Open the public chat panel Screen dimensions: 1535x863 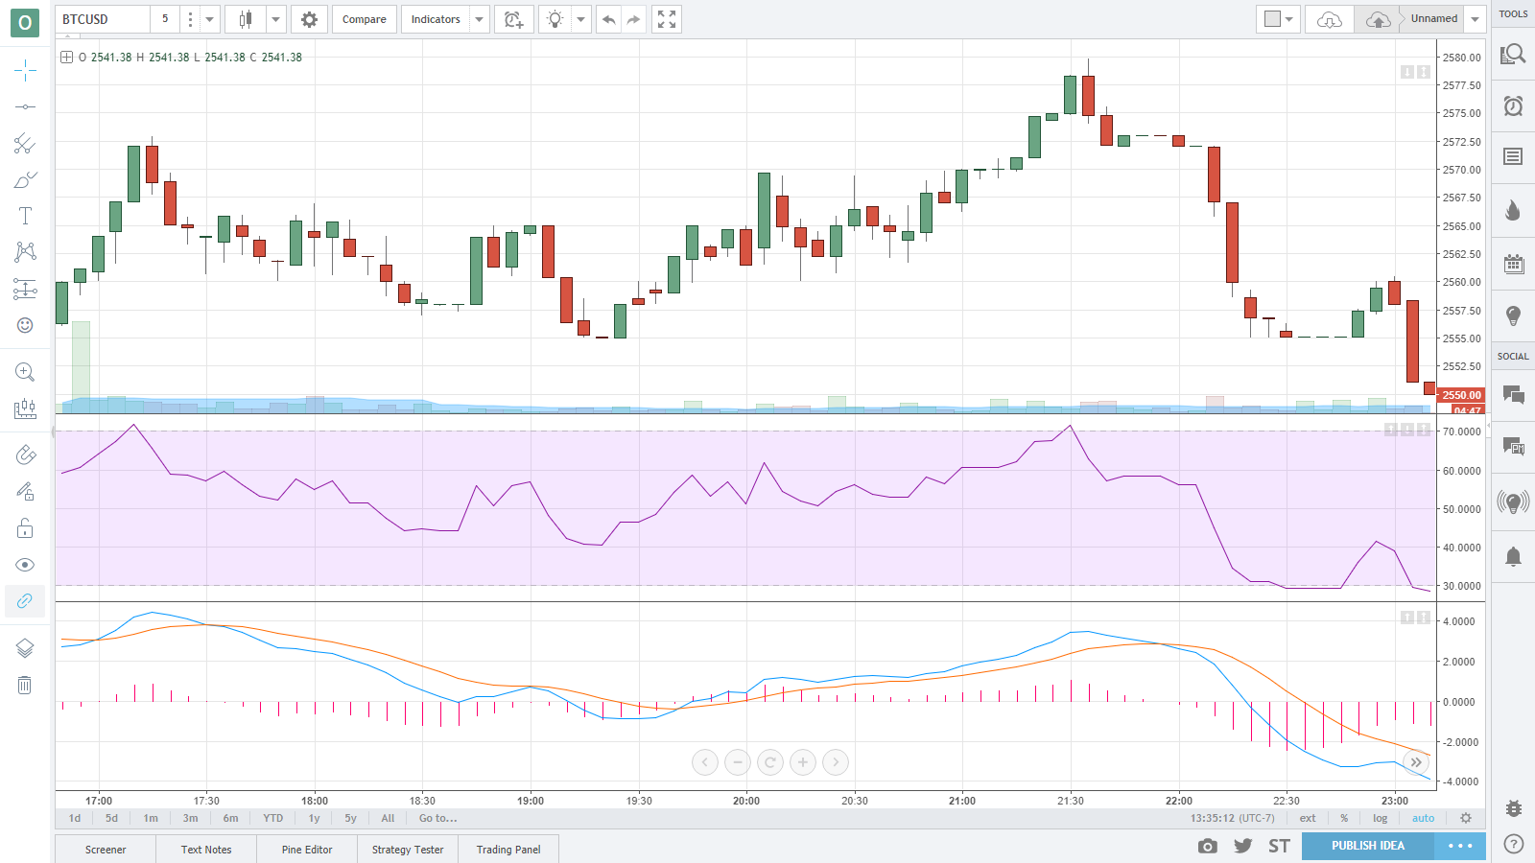[x=1513, y=394]
